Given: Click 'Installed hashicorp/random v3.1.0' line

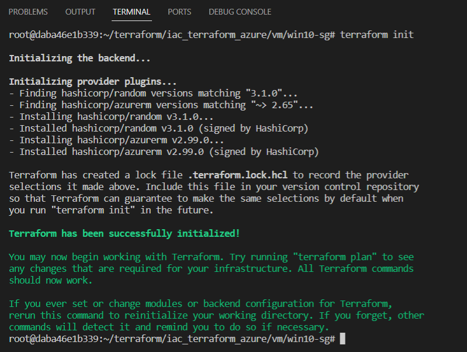Looking at the screenshot, I should click(158, 129).
